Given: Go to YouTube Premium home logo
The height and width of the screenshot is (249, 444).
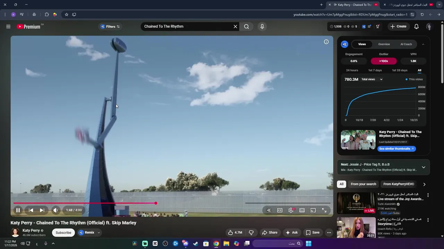Looking at the screenshot, I should tap(28, 27).
